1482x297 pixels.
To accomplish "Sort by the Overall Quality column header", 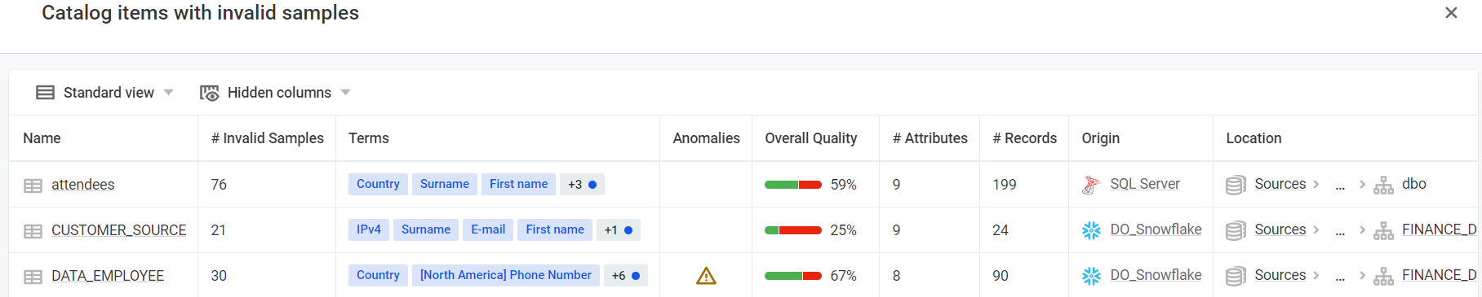I will 810,138.
